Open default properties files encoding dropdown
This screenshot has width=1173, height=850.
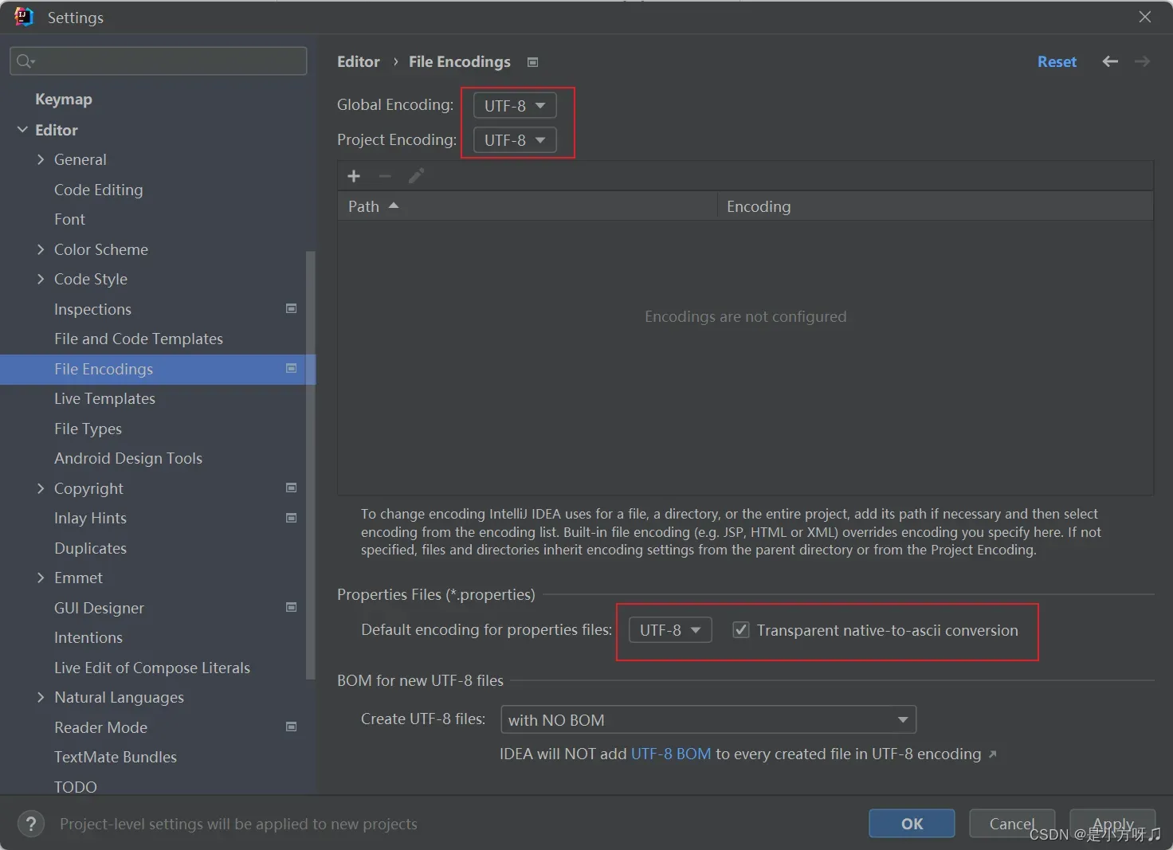pyautogui.click(x=670, y=630)
